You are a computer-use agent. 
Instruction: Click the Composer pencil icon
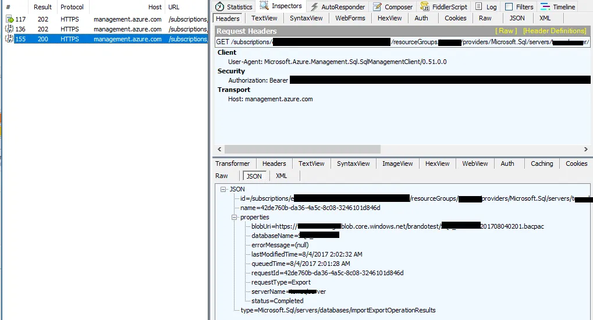tap(377, 7)
